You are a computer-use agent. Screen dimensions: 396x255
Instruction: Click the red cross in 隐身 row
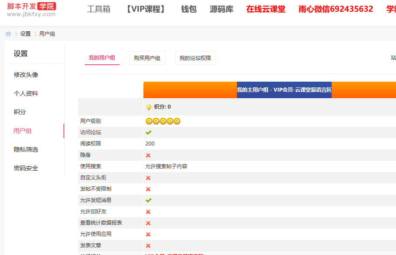point(148,155)
